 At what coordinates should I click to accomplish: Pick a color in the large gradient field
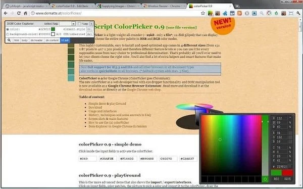(231, 146)
